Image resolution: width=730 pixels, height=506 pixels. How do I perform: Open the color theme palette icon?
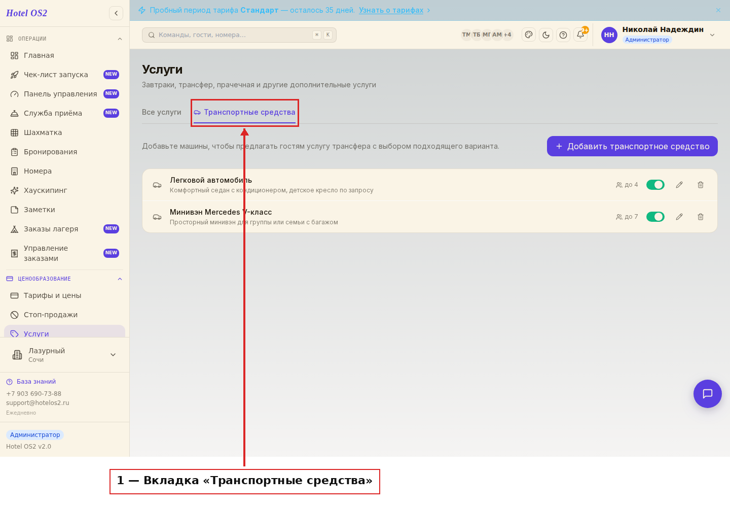pyautogui.click(x=529, y=35)
